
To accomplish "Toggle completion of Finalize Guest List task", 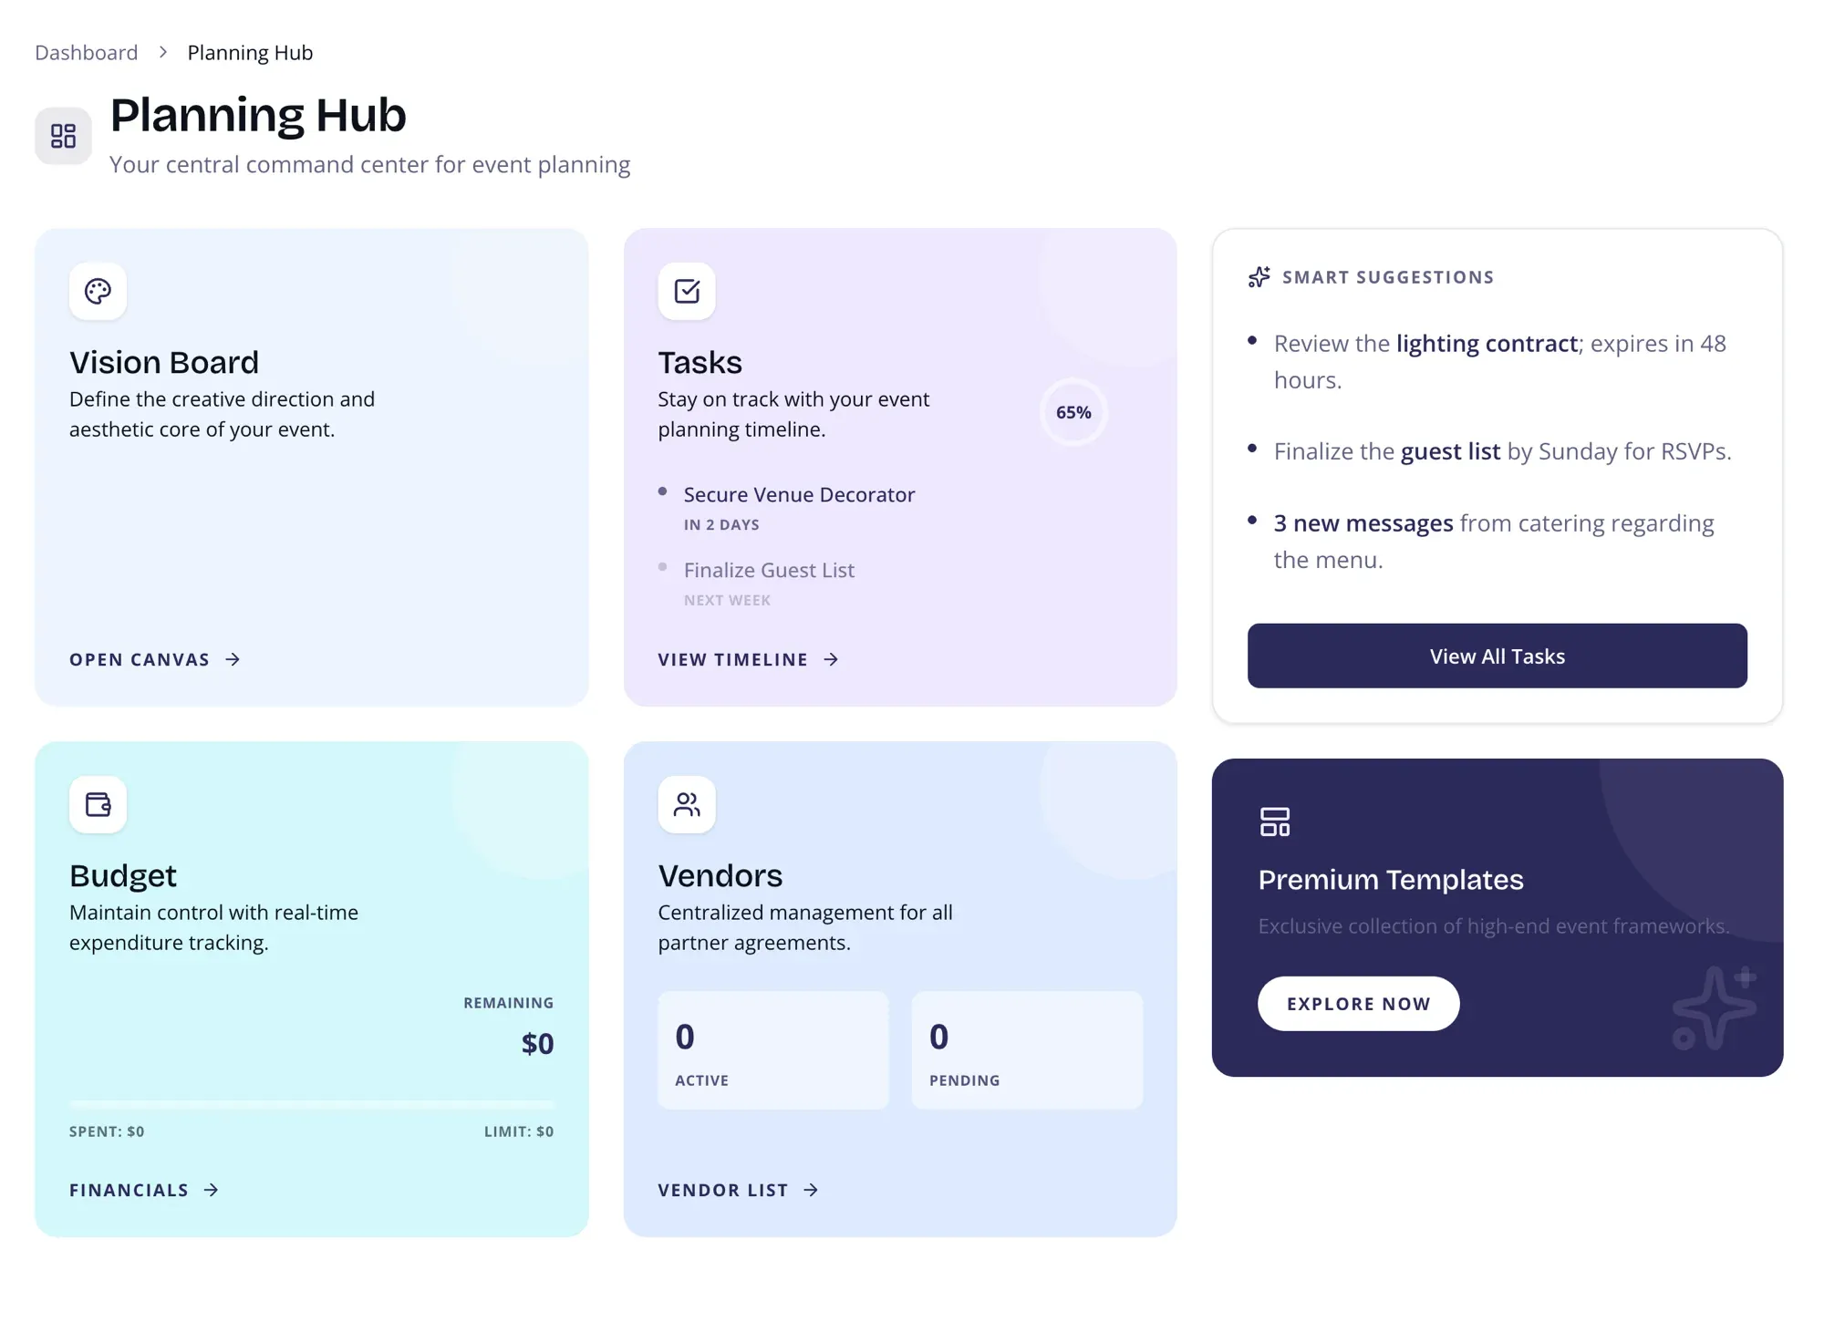I will tap(664, 567).
